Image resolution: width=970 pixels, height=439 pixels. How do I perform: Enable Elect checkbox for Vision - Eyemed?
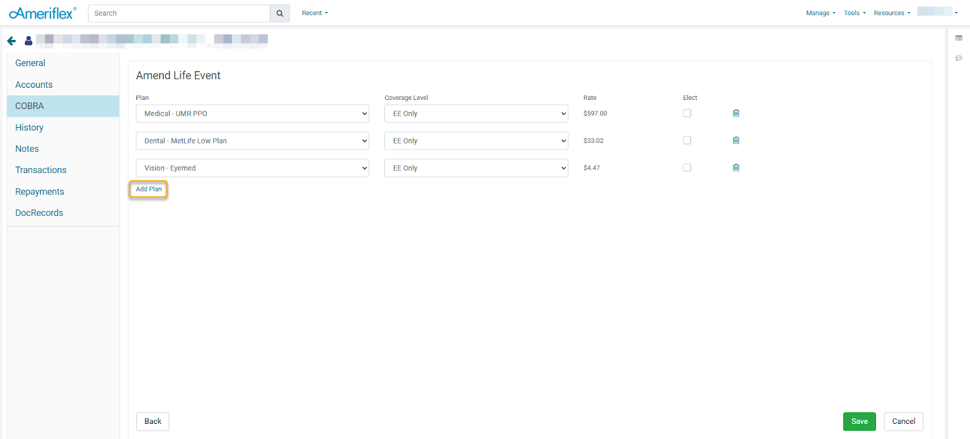coord(687,168)
